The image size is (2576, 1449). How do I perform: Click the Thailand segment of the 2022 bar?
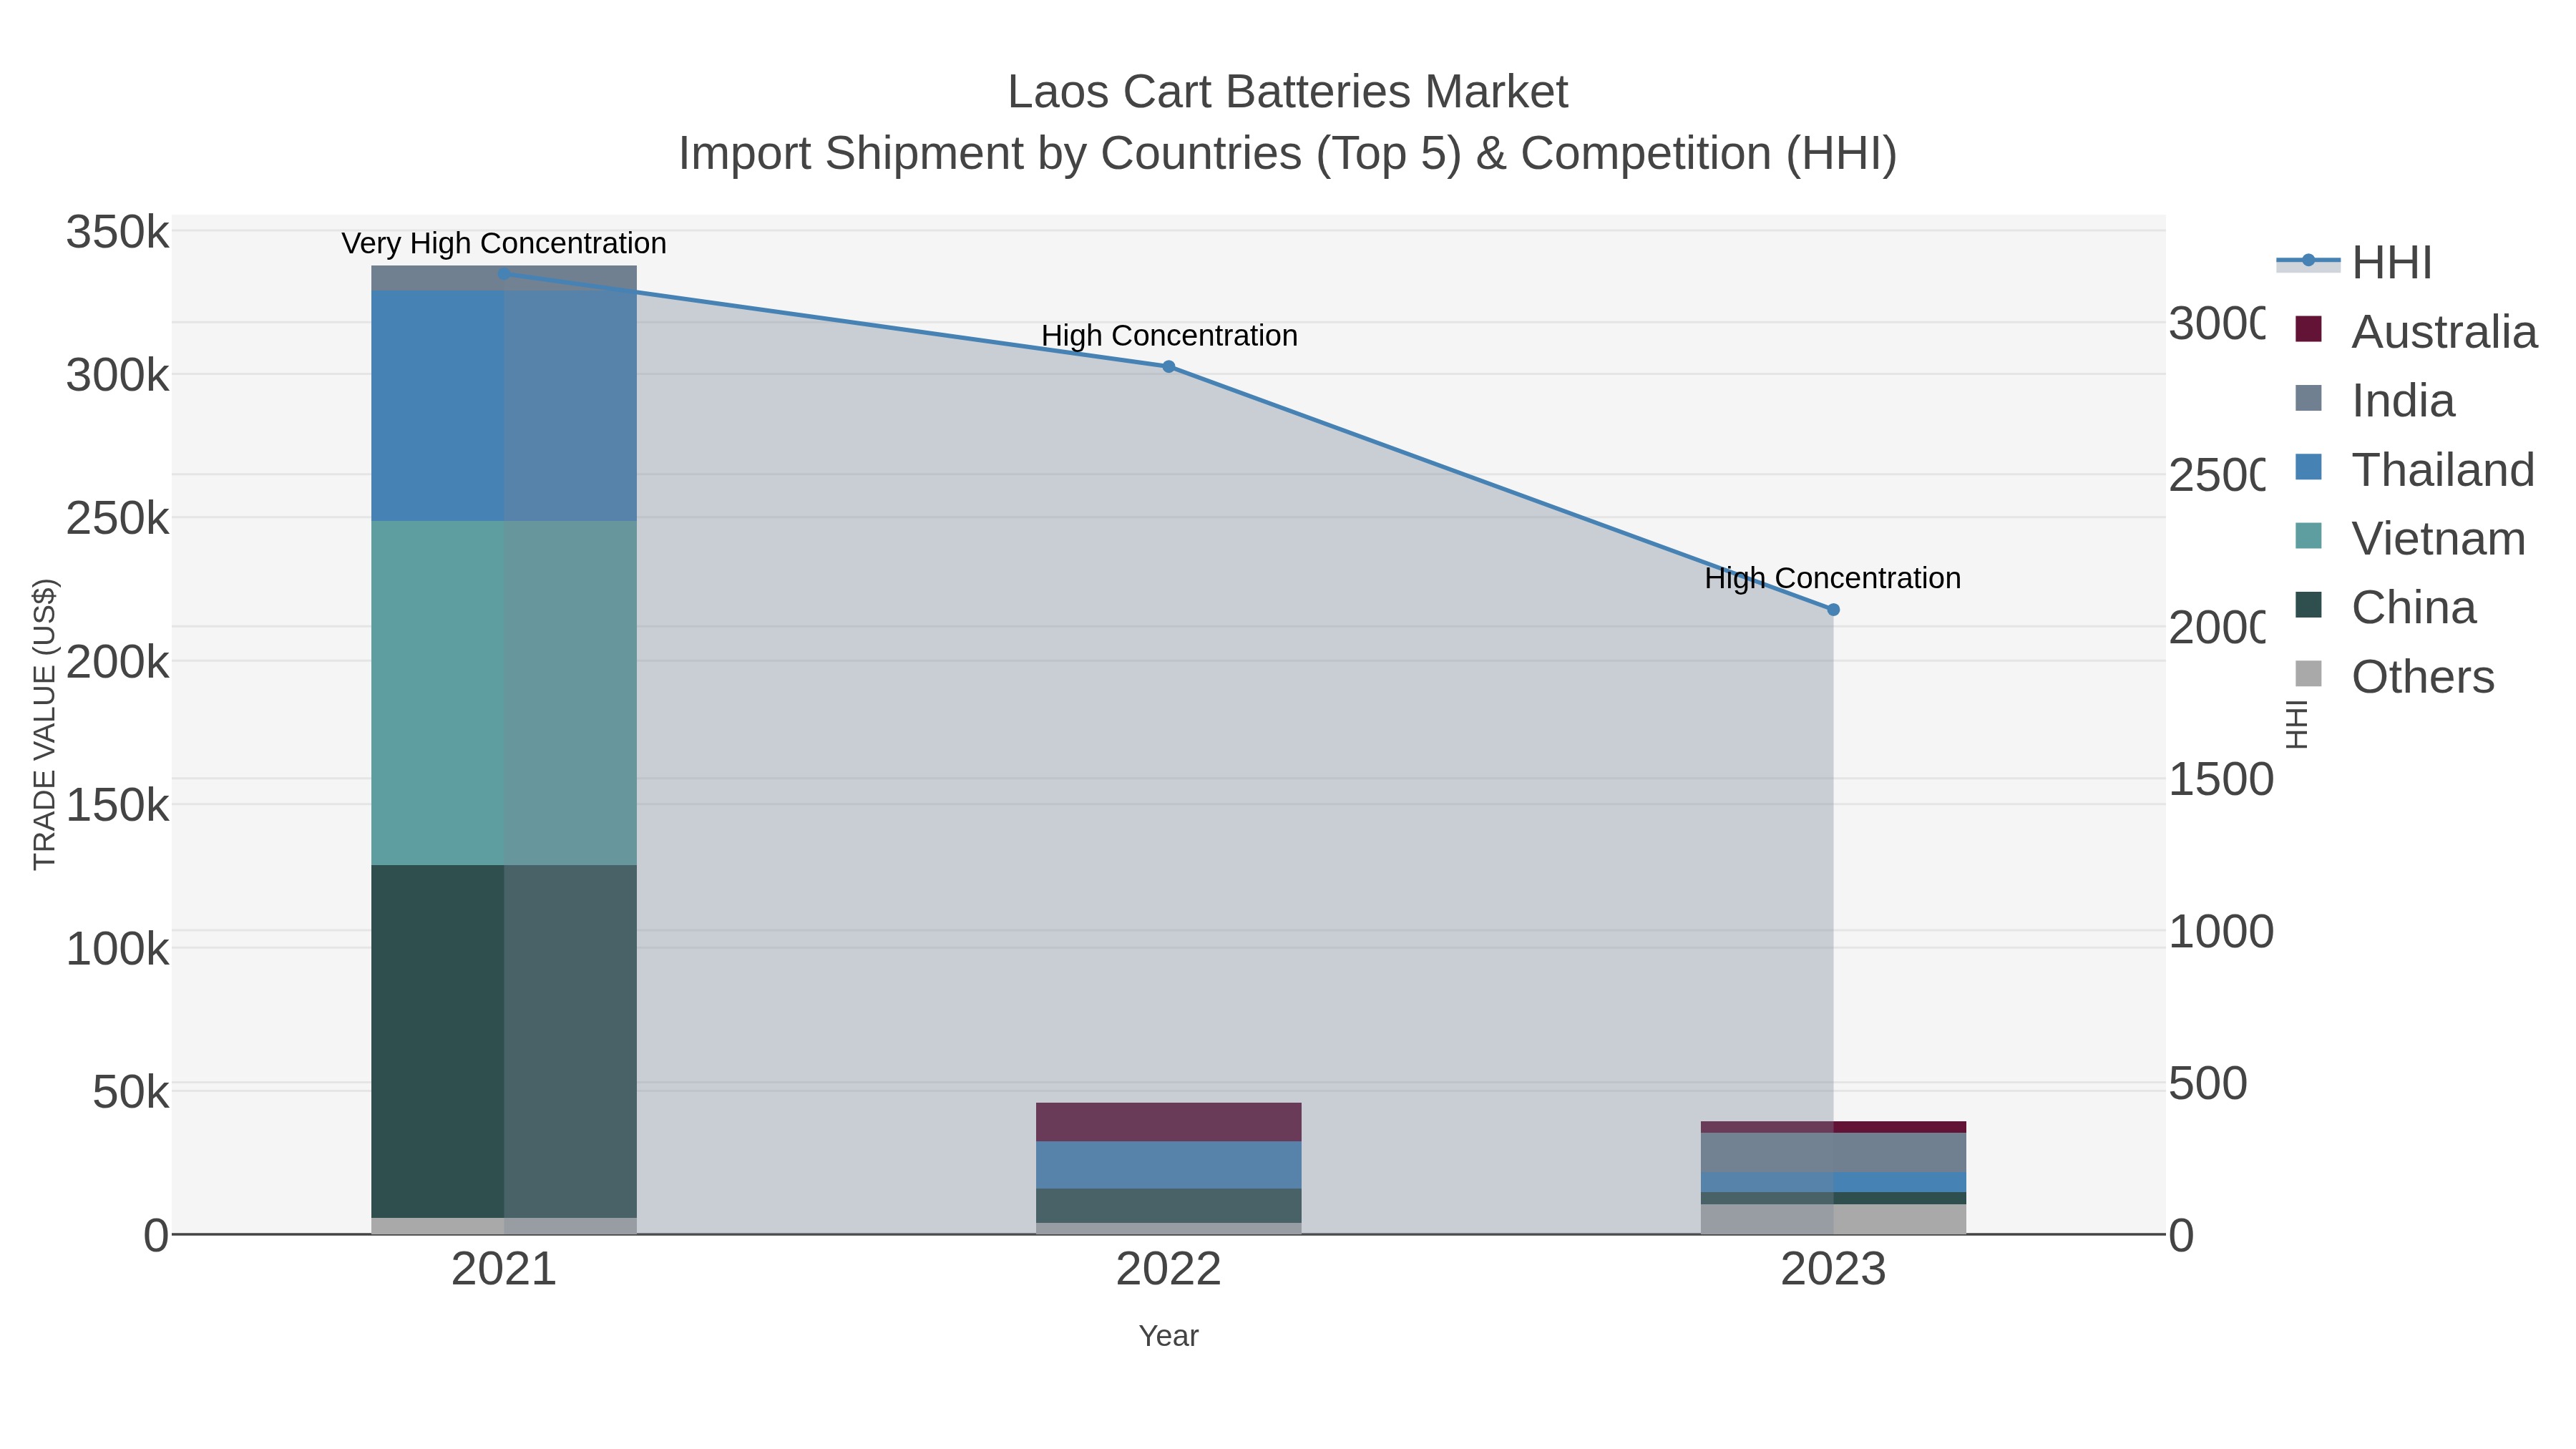point(1168,1165)
